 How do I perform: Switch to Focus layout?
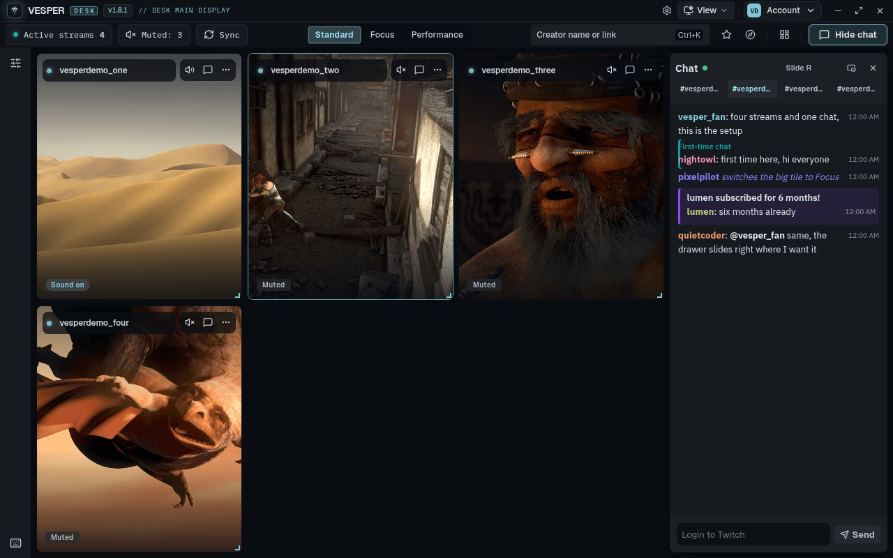point(382,35)
